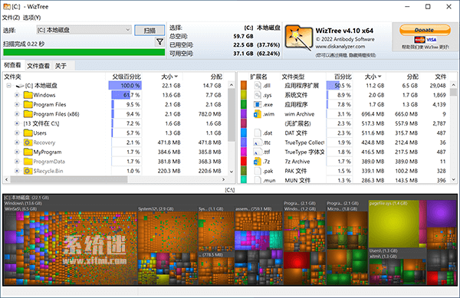Click the Donate button
This screenshot has width=460, height=298.
[x=425, y=30]
